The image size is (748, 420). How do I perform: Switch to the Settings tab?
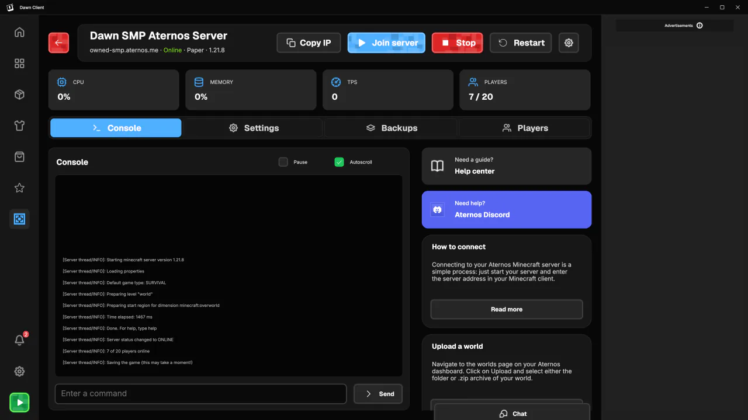point(254,128)
